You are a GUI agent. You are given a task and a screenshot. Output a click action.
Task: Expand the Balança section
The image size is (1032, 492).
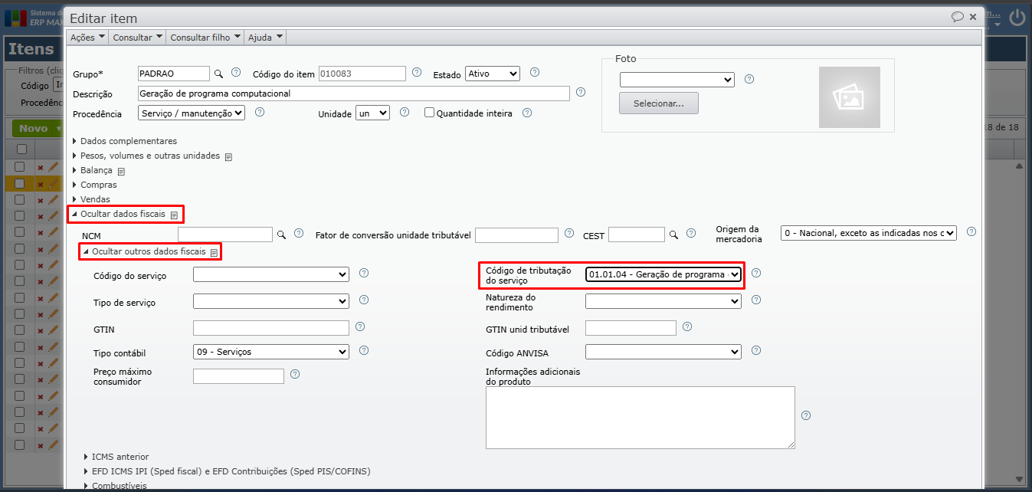click(x=92, y=170)
